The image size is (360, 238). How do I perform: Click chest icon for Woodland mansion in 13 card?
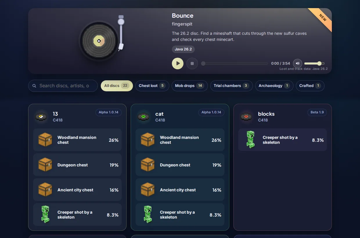coord(45,140)
